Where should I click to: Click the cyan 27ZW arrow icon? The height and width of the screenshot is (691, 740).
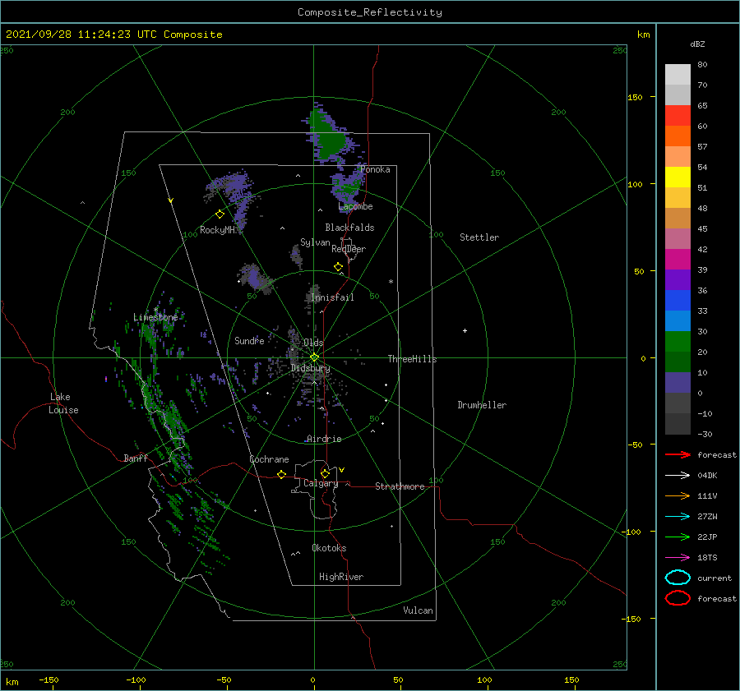point(678,517)
